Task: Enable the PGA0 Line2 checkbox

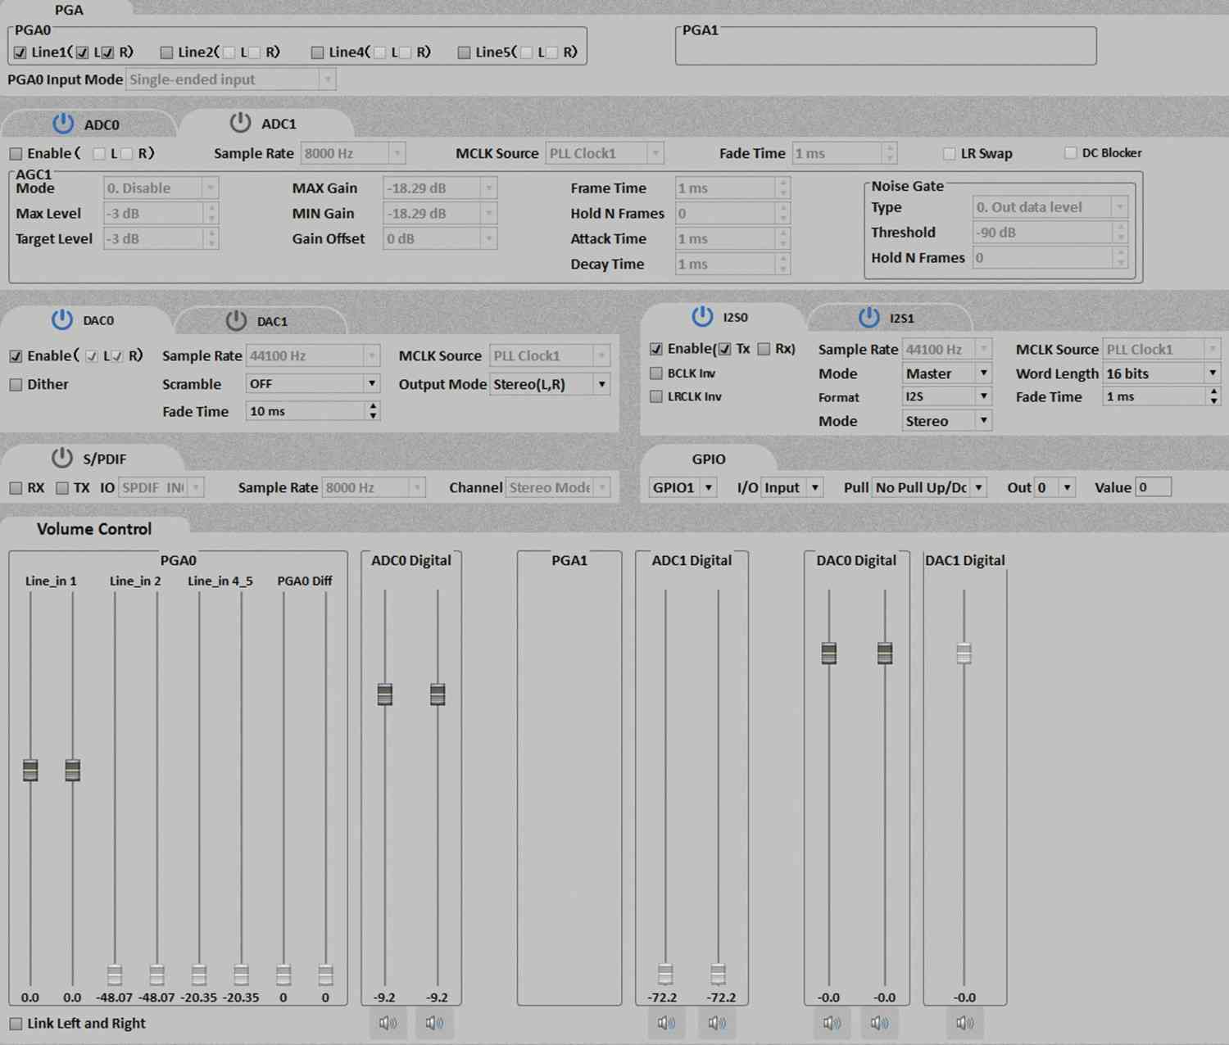Action: [x=167, y=52]
